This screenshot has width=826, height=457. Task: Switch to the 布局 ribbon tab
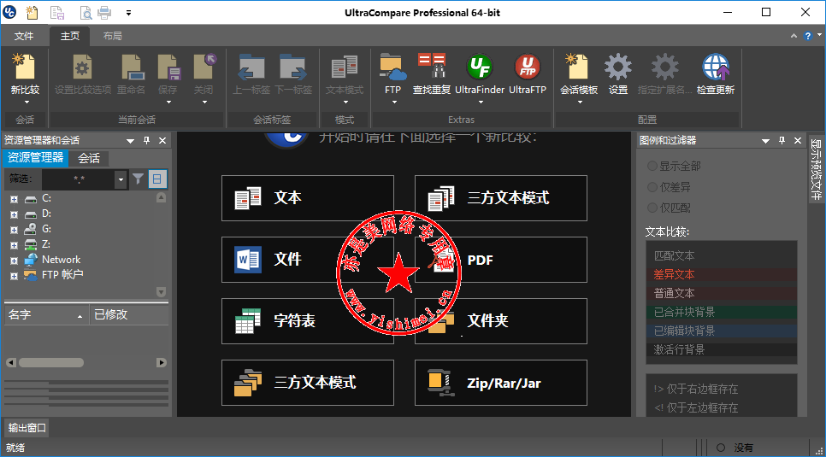pos(112,36)
